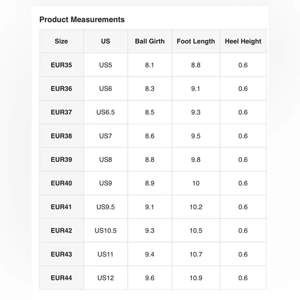
Task: Click the Ball Girth column header
Action: (150, 41)
